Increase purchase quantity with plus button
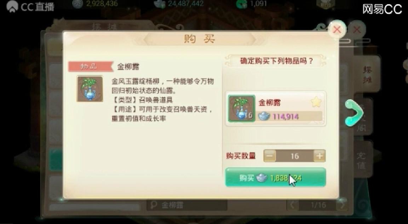The image size is (408, 224). coord(320,156)
